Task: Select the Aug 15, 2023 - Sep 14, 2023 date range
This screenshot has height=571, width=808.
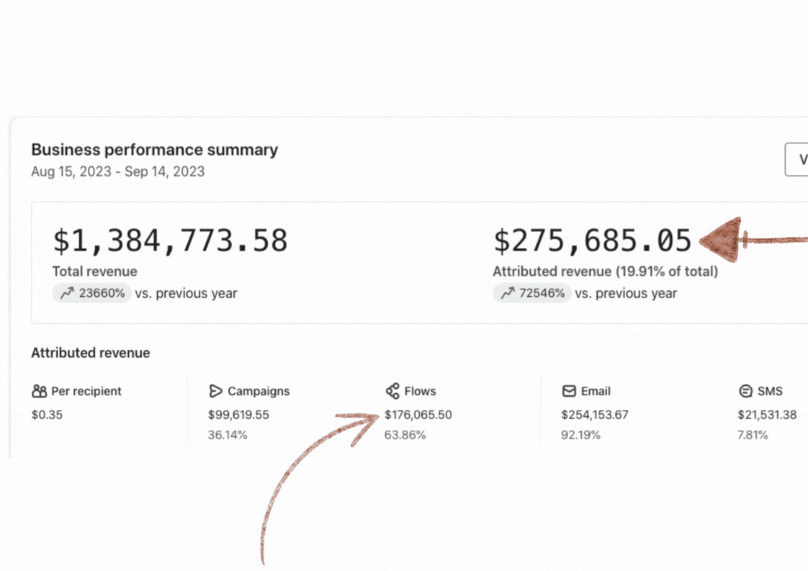Action: pos(117,171)
